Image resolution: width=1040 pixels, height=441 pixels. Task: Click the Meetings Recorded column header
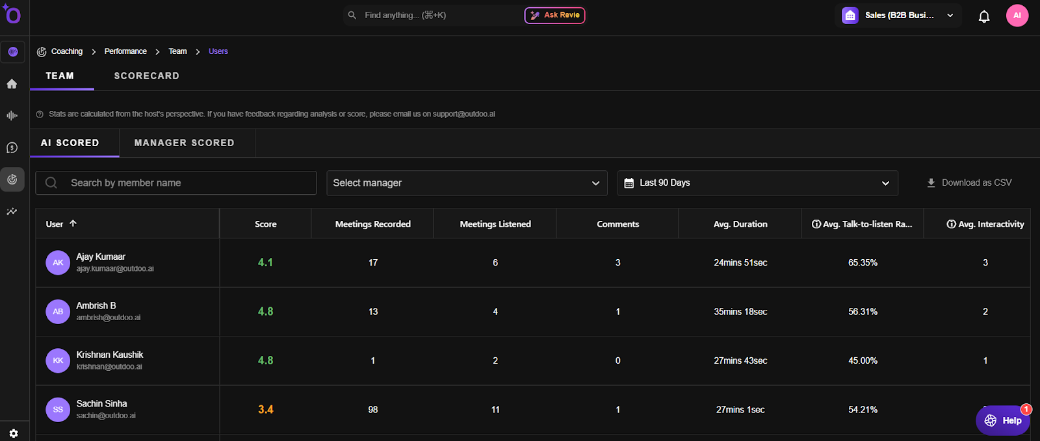(x=373, y=224)
